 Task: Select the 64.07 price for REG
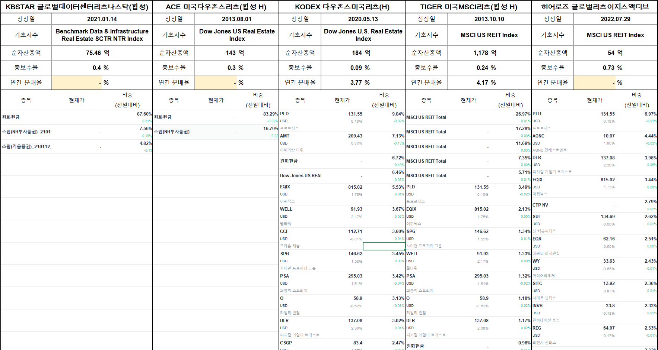(x=609, y=328)
